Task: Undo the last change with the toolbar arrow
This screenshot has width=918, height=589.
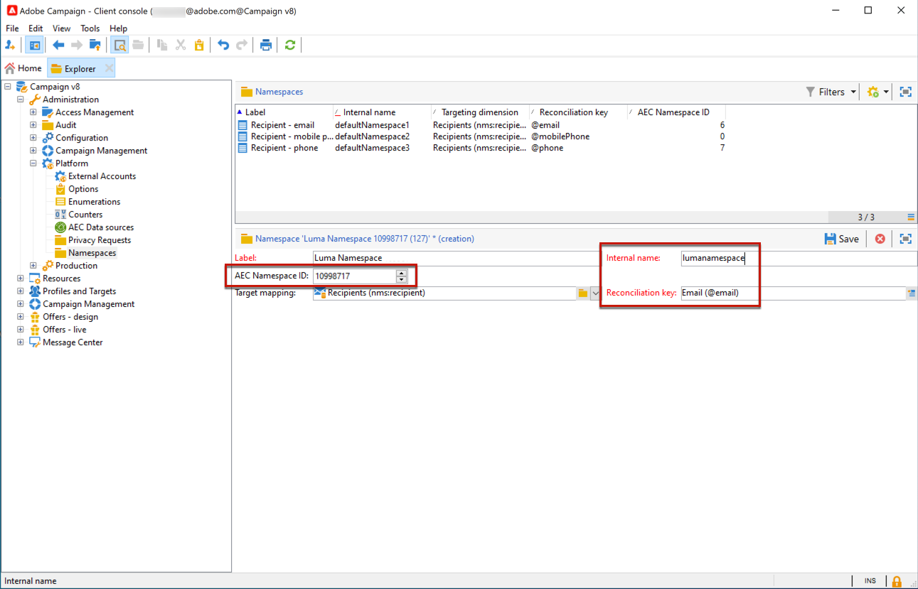Action: [x=223, y=45]
